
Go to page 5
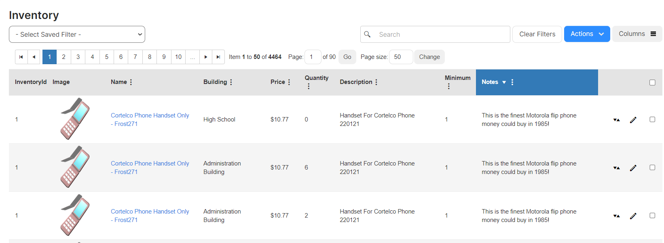tap(107, 57)
